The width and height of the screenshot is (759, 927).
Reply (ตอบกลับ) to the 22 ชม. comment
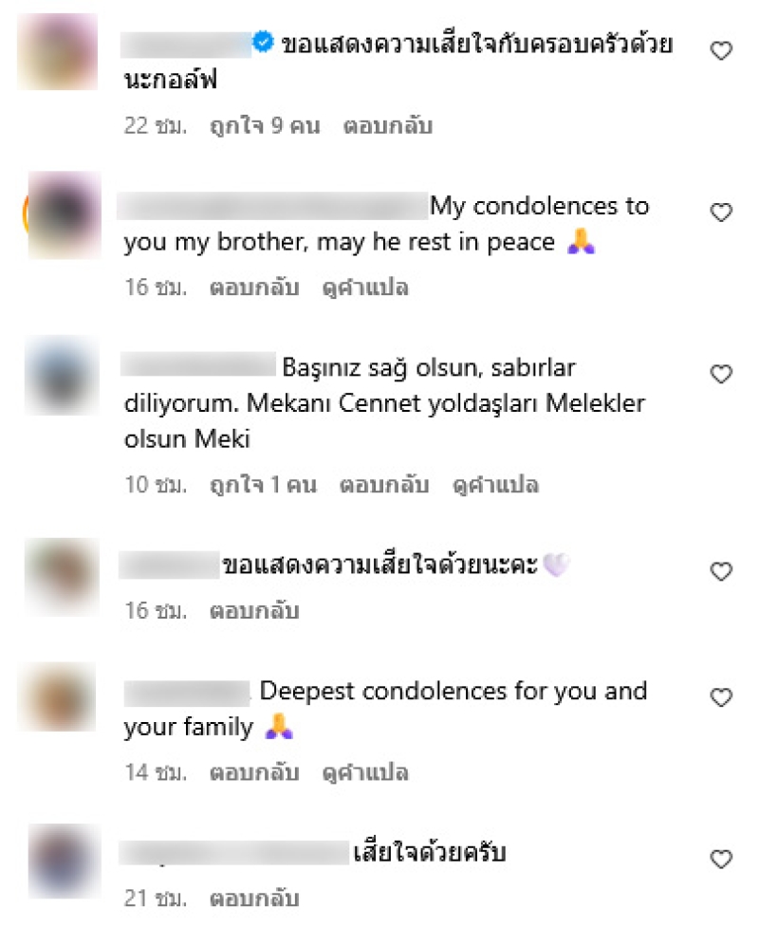tap(388, 126)
